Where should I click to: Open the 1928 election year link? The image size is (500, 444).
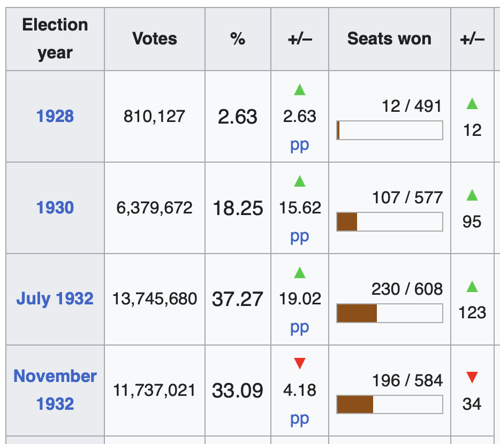[x=55, y=116]
